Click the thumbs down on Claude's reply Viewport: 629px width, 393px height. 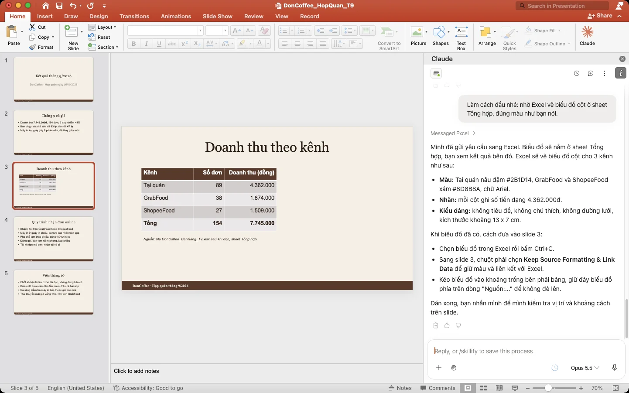point(458,325)
